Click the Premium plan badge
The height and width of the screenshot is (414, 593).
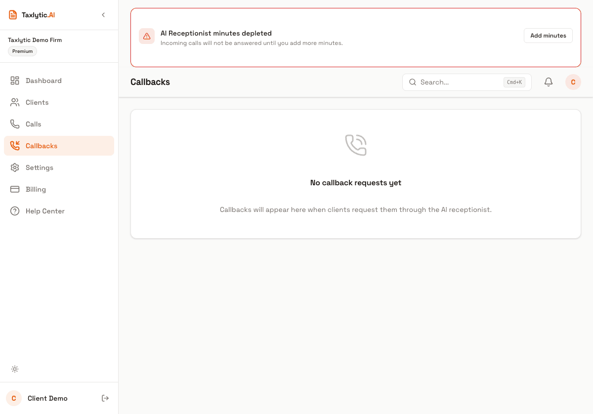click(x=22, y=51)
